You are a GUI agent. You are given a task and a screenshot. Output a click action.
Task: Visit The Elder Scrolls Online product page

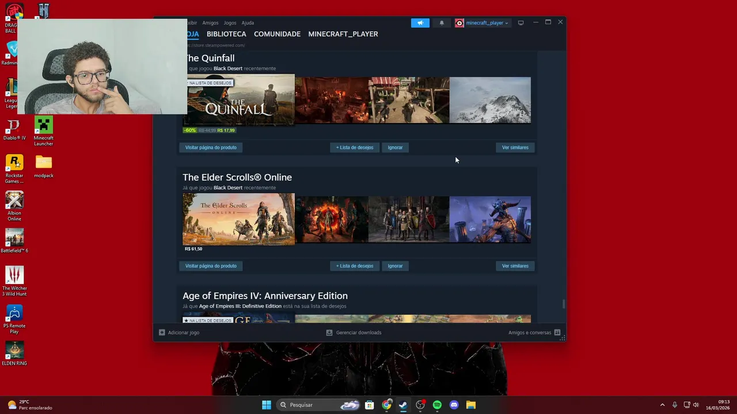pos(211,266)
